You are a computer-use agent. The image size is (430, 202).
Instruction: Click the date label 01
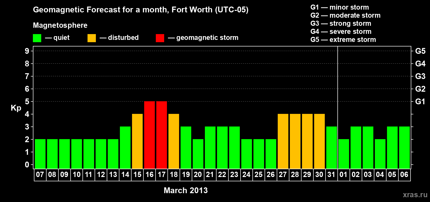[x=343, y=174]
